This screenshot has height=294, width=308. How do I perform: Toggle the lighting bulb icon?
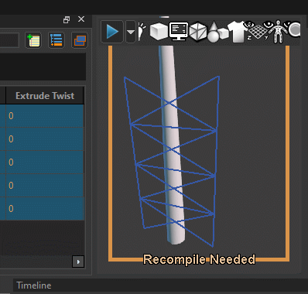[142, 32]
